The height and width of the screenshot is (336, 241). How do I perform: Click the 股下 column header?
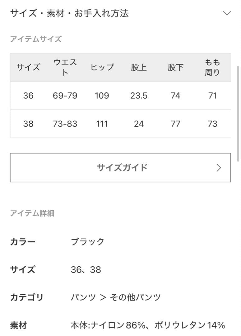click(176, 68)
